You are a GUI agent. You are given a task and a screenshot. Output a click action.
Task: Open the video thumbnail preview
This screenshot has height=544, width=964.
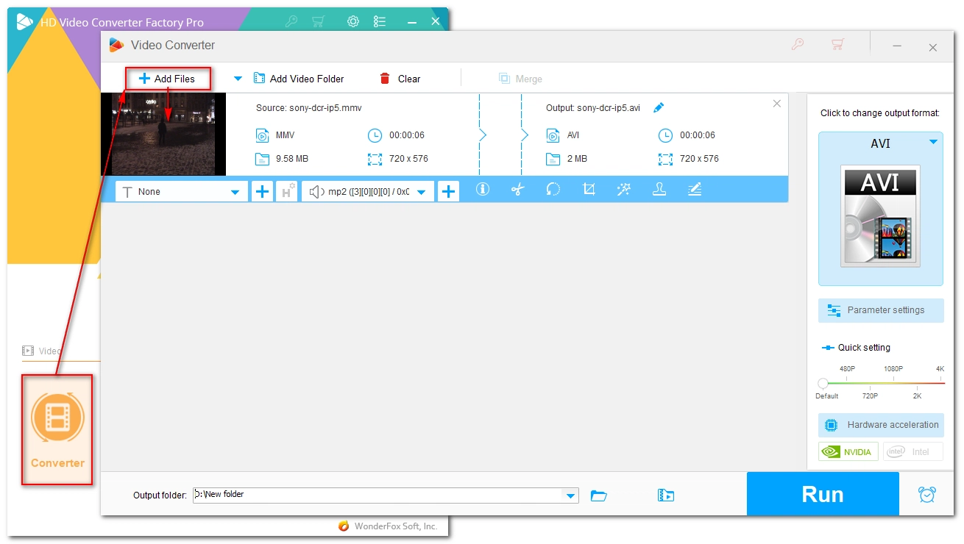pos(163,134)
